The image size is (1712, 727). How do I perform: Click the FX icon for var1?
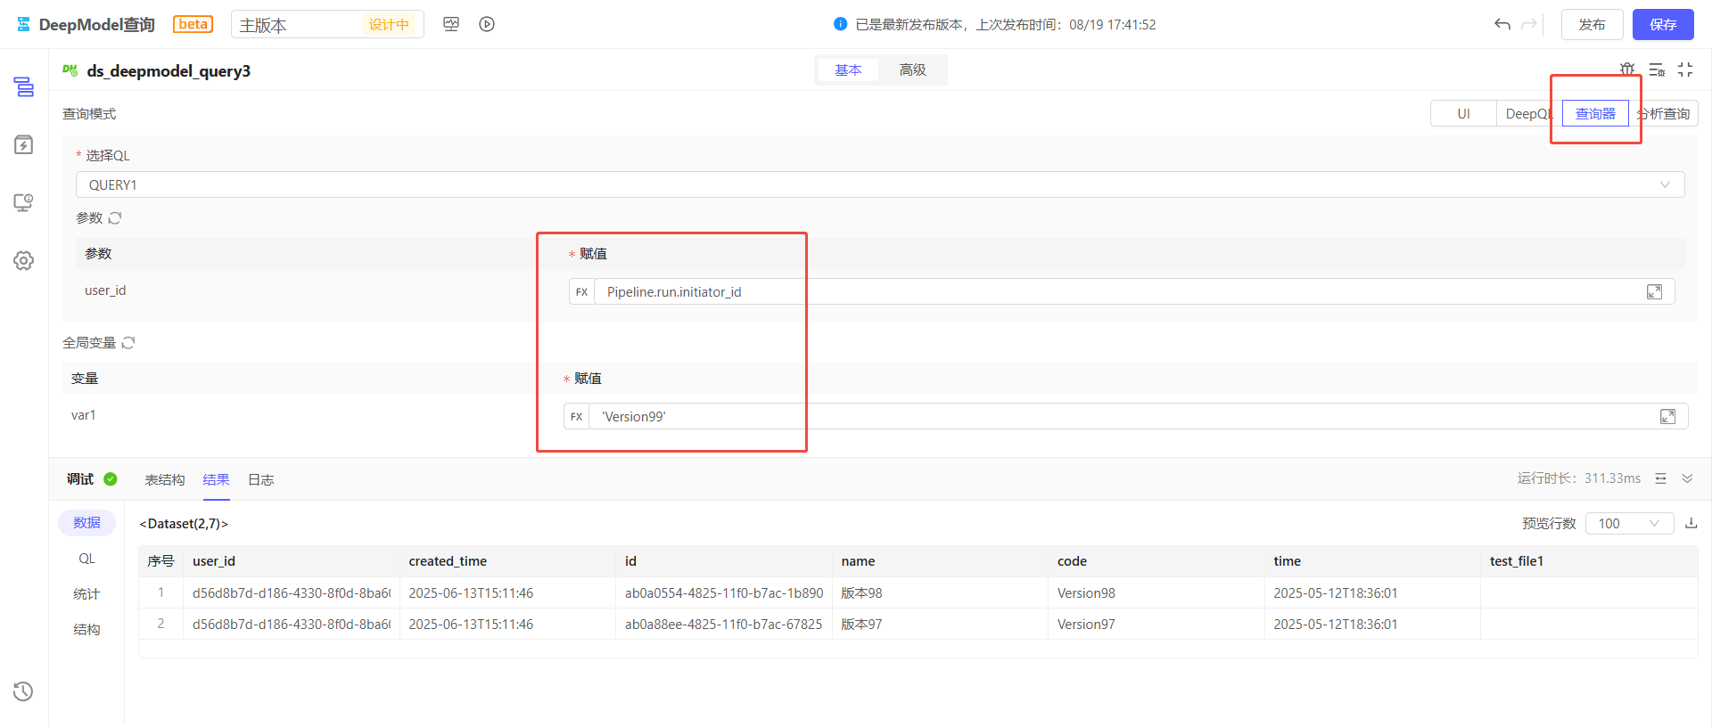[576, 416]
